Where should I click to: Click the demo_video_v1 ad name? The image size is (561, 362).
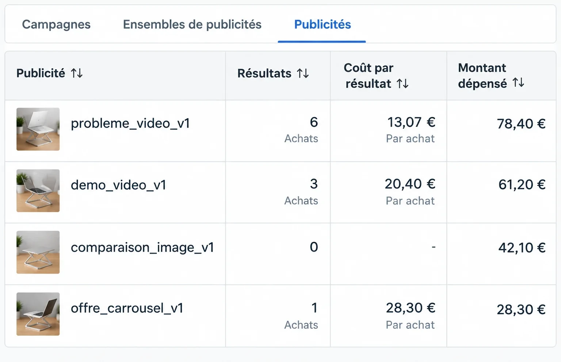click(119, 185)
